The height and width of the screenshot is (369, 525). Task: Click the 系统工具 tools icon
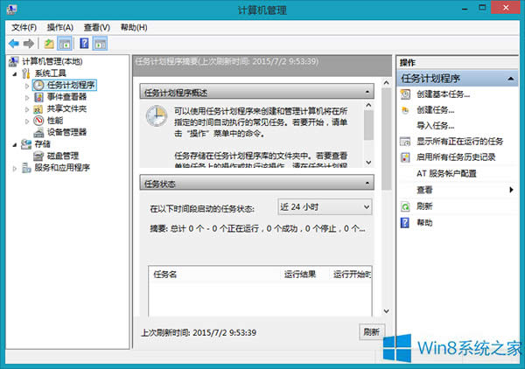[26, 73]
